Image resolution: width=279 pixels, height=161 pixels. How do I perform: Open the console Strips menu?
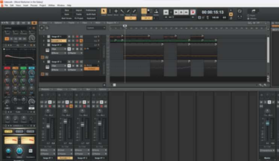pyautogui.click(x=60, y=89)
